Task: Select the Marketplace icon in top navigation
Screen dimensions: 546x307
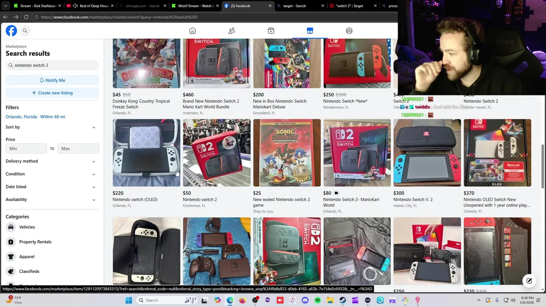Action: click(310, 31)
